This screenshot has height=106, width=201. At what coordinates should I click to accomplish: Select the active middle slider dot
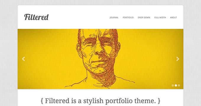(176, 85)
